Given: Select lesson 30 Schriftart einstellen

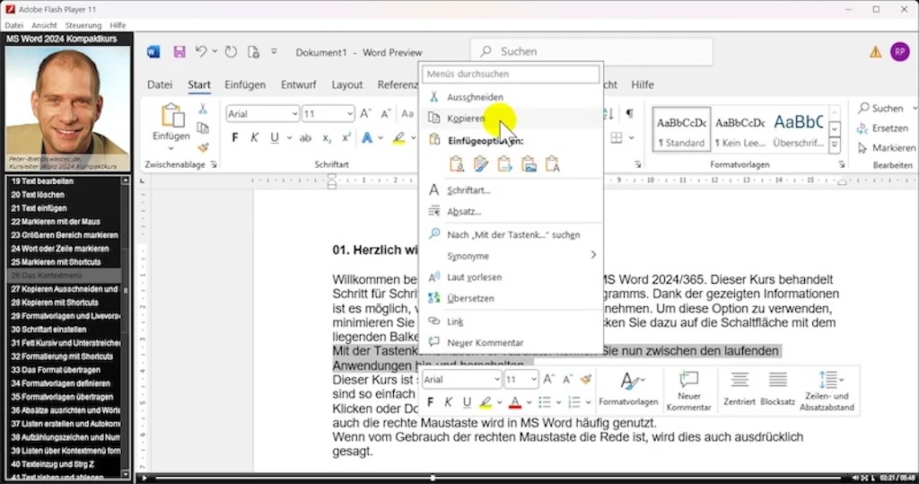Looking at the screenshot, I should point(65,330).
